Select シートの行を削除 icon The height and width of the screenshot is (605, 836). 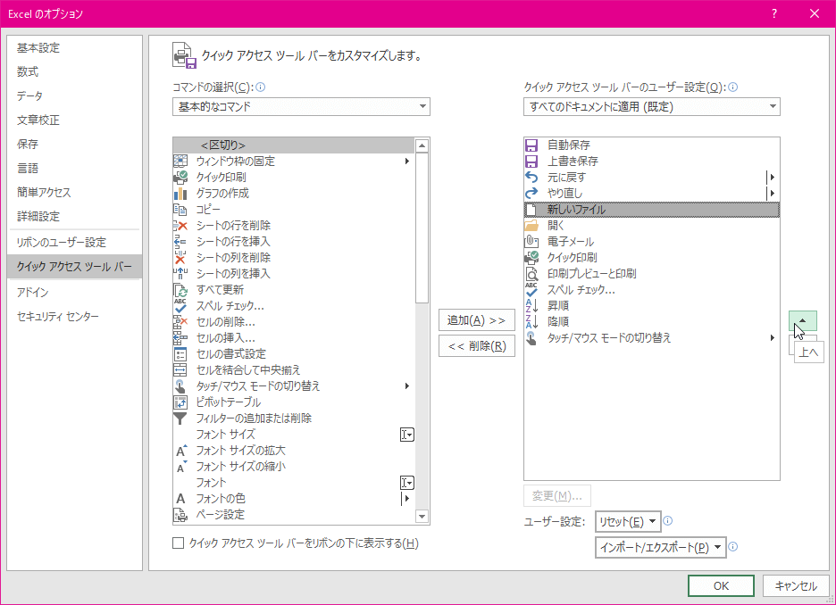coord(180,225)
